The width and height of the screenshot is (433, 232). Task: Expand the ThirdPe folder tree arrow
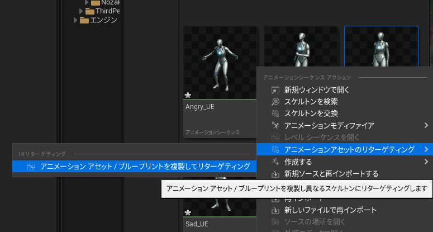pos(82,11)
